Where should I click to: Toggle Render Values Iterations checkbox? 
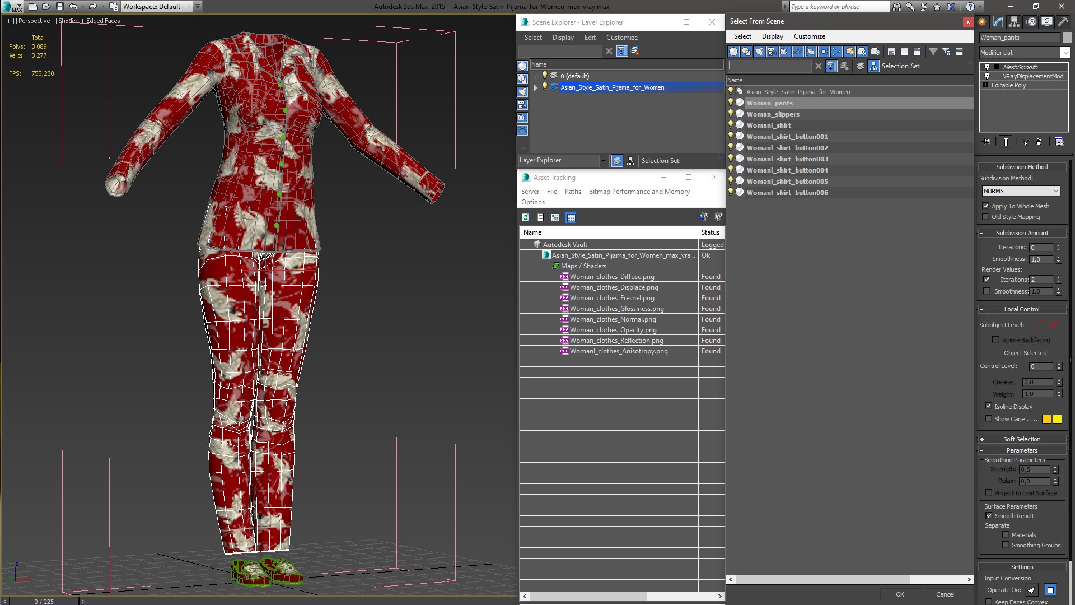987,280
